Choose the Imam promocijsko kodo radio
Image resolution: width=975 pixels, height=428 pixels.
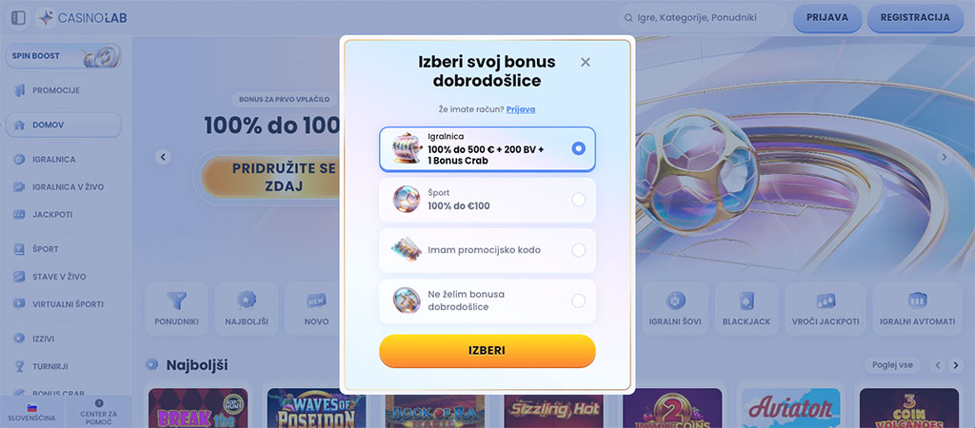point(578,250)
